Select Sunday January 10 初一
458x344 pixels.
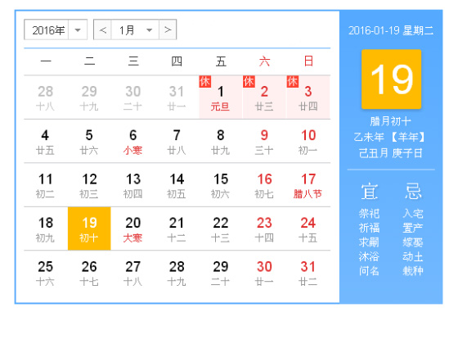308,141
